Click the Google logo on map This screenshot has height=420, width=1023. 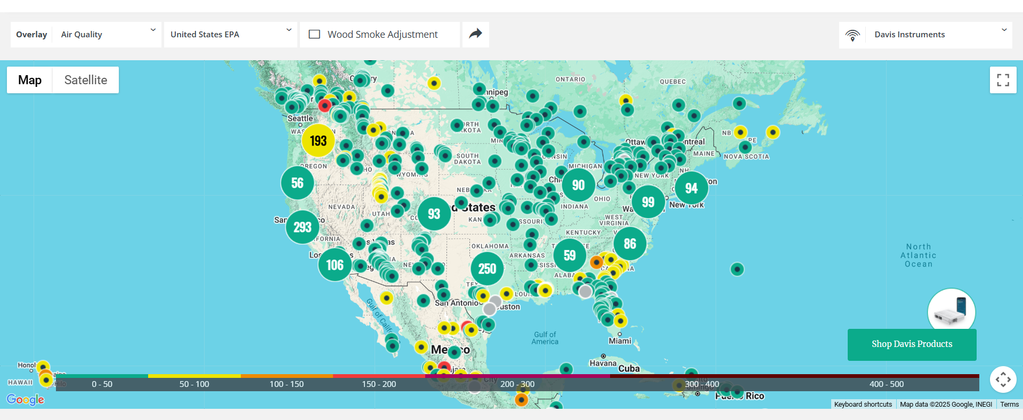[x=25, y=400]
